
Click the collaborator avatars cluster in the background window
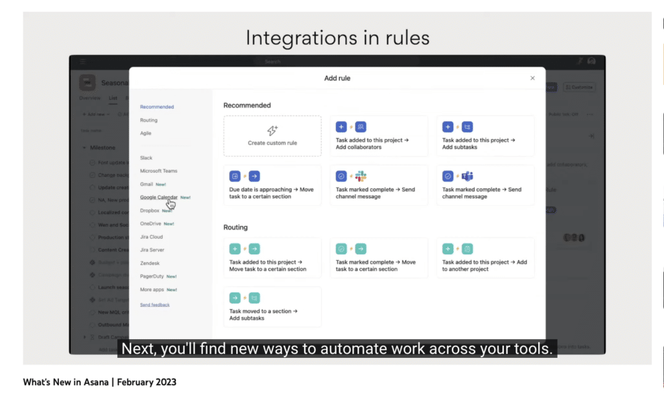(574, 238)
